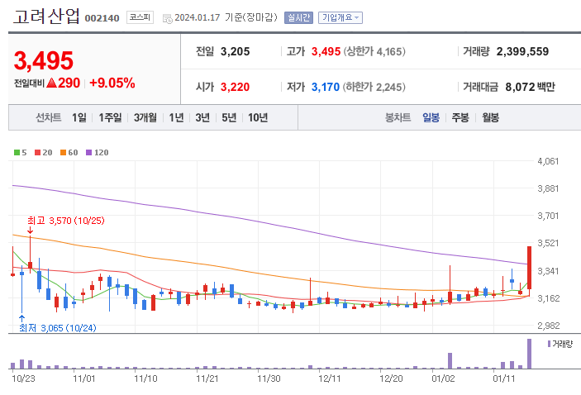Click the purple 거래량 legend swatch

pyautogui.click(x=549, y=344)
